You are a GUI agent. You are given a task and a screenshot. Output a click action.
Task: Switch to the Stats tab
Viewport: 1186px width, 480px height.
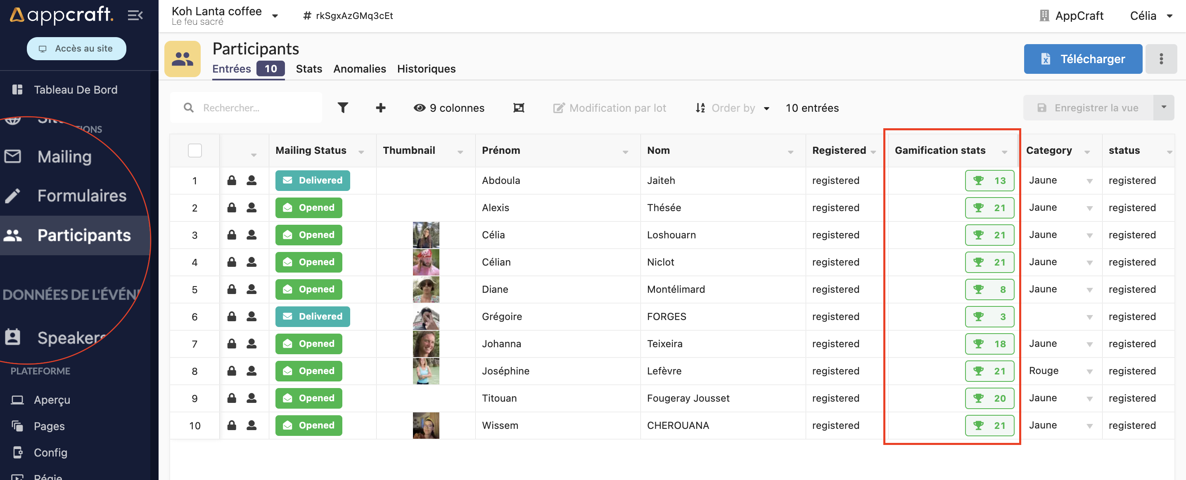tap(308, 68)
